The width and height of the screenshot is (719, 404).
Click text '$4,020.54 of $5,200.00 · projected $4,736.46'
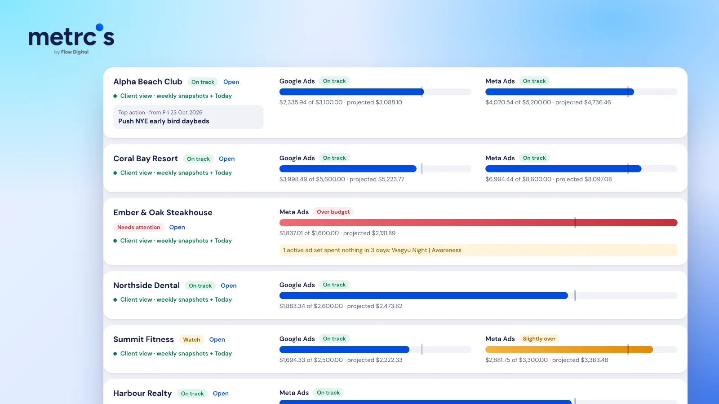pyautogui.click(x=548, y=102)
